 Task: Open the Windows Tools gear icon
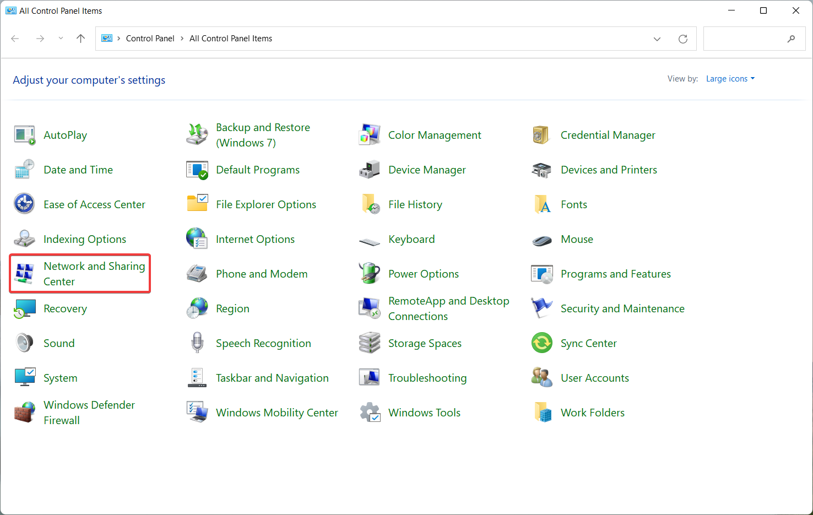click(369, 413)
